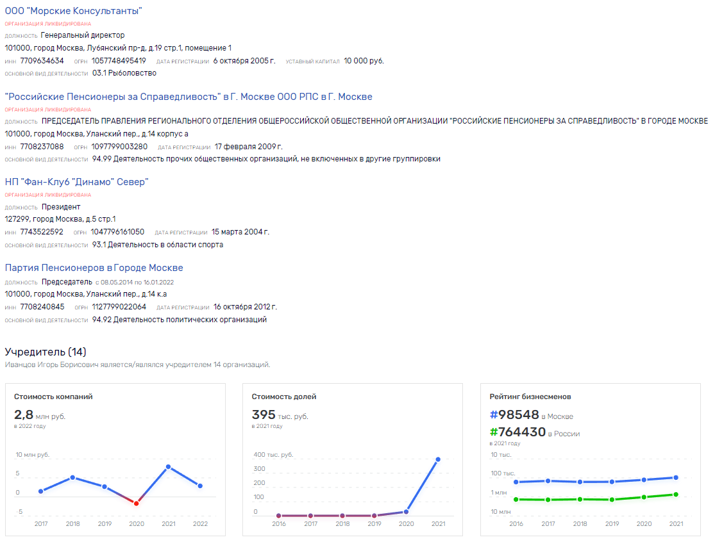
Task: Click the 395 тыс. руб. value
Action: [x=280, y=415]
